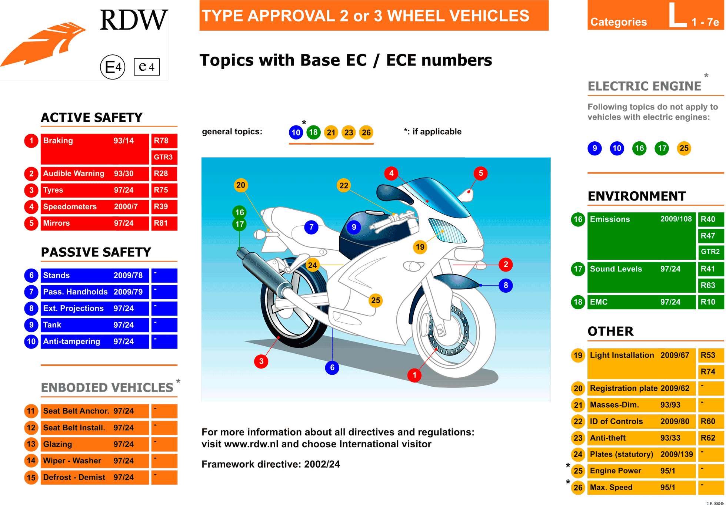The width and height of the screenshot is (726, 505).
Task: Select blue marker 8 by the front fender
Action: click(506, 285)
